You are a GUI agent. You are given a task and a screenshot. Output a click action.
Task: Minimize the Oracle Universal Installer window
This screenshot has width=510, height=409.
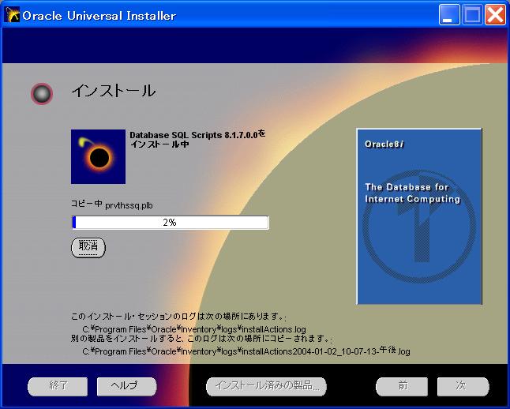point(449,15)
